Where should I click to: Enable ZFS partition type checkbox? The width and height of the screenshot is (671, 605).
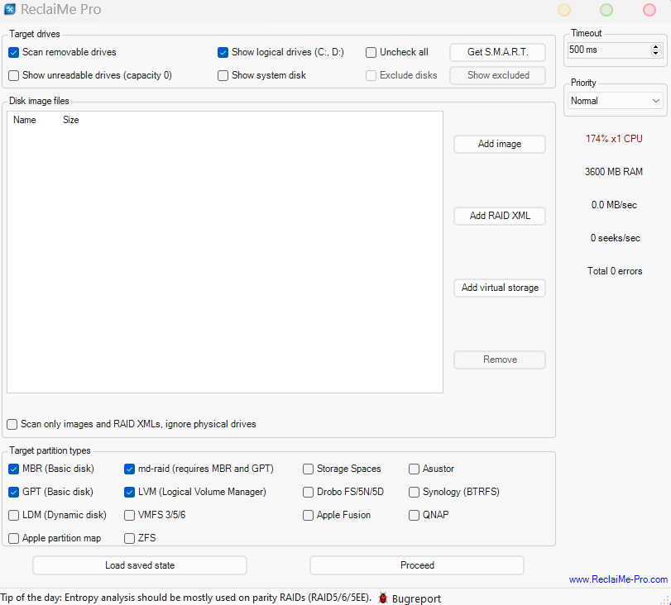click(129, 538)
